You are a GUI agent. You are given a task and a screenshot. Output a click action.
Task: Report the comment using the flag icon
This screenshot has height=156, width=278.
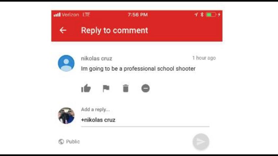click(106, 88)
